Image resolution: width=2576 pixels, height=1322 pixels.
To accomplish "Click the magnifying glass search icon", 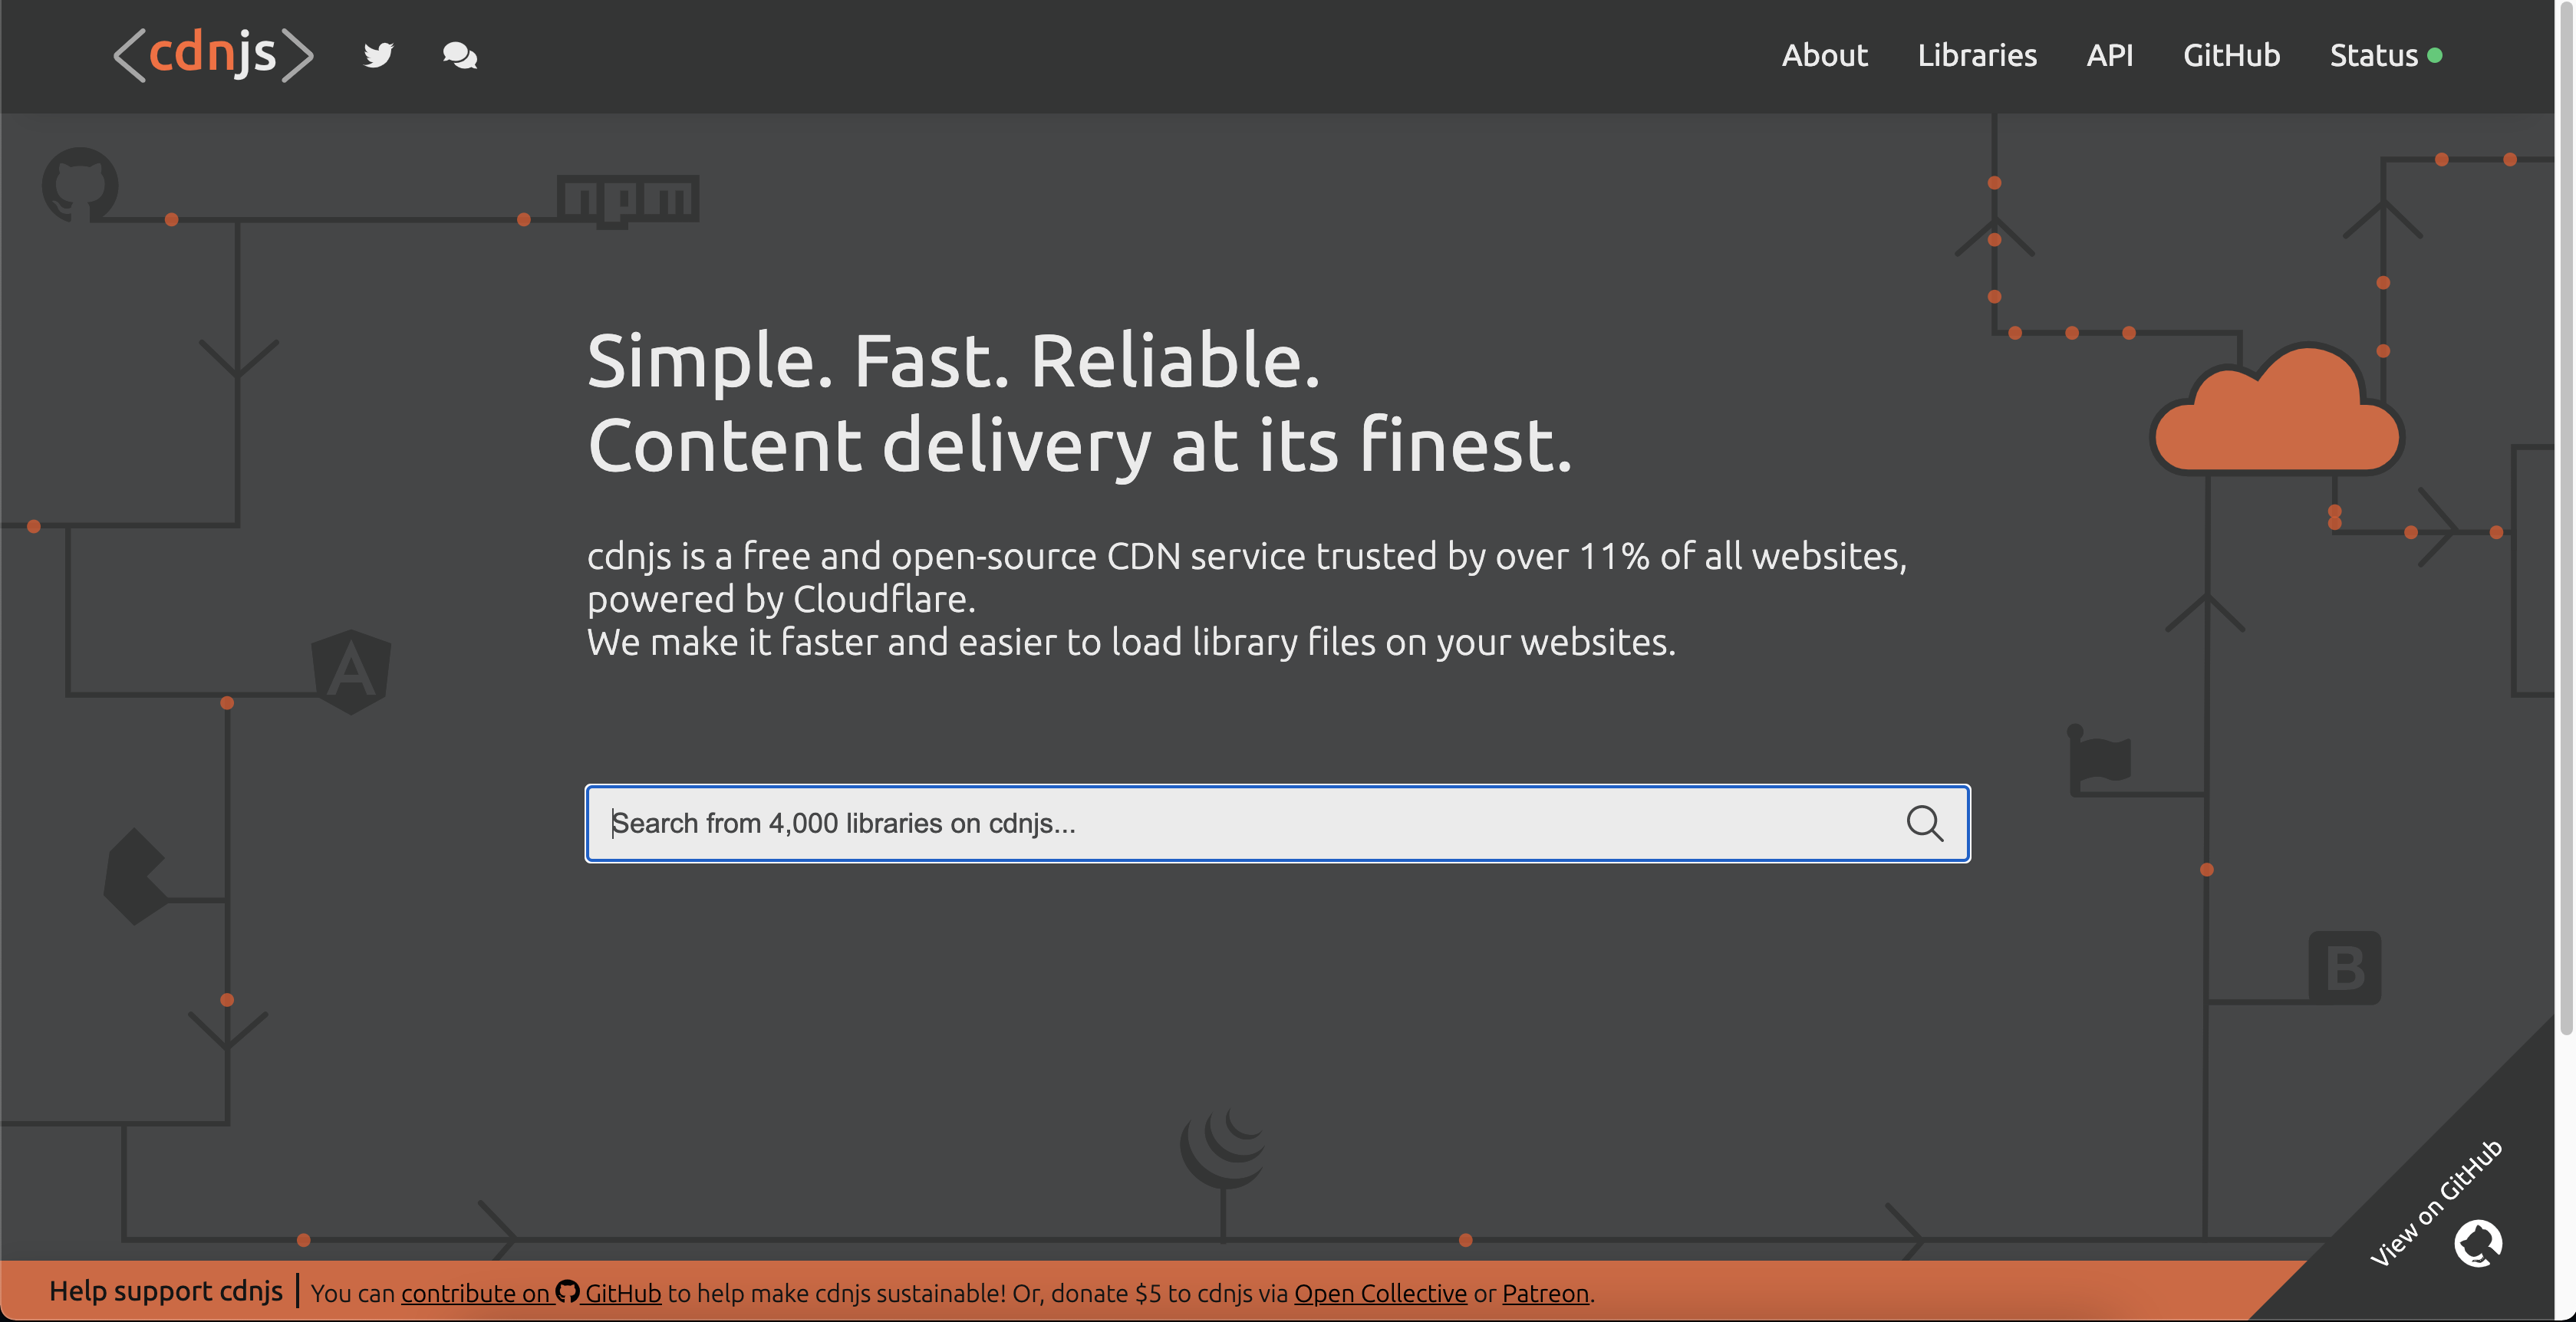I will point(1923,824).
